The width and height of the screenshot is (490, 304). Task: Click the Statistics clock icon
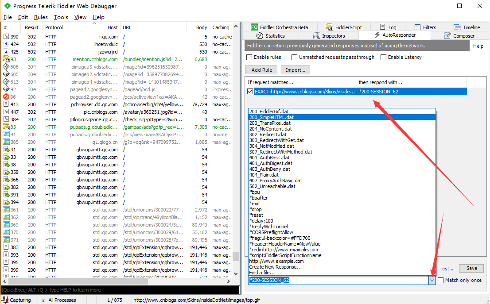(260, 35)
